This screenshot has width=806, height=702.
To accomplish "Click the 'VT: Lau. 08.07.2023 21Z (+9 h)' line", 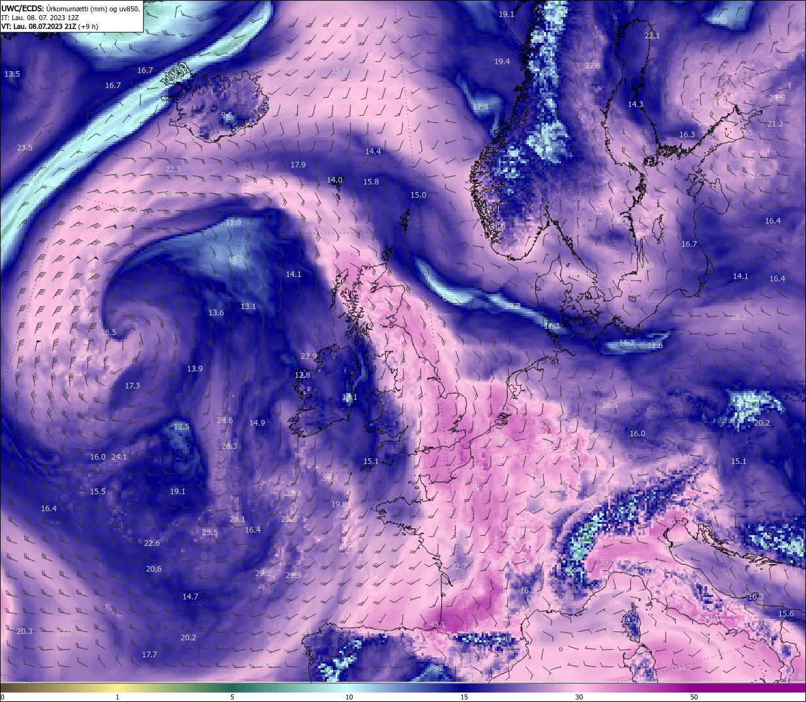I will (x=49, y=26).
